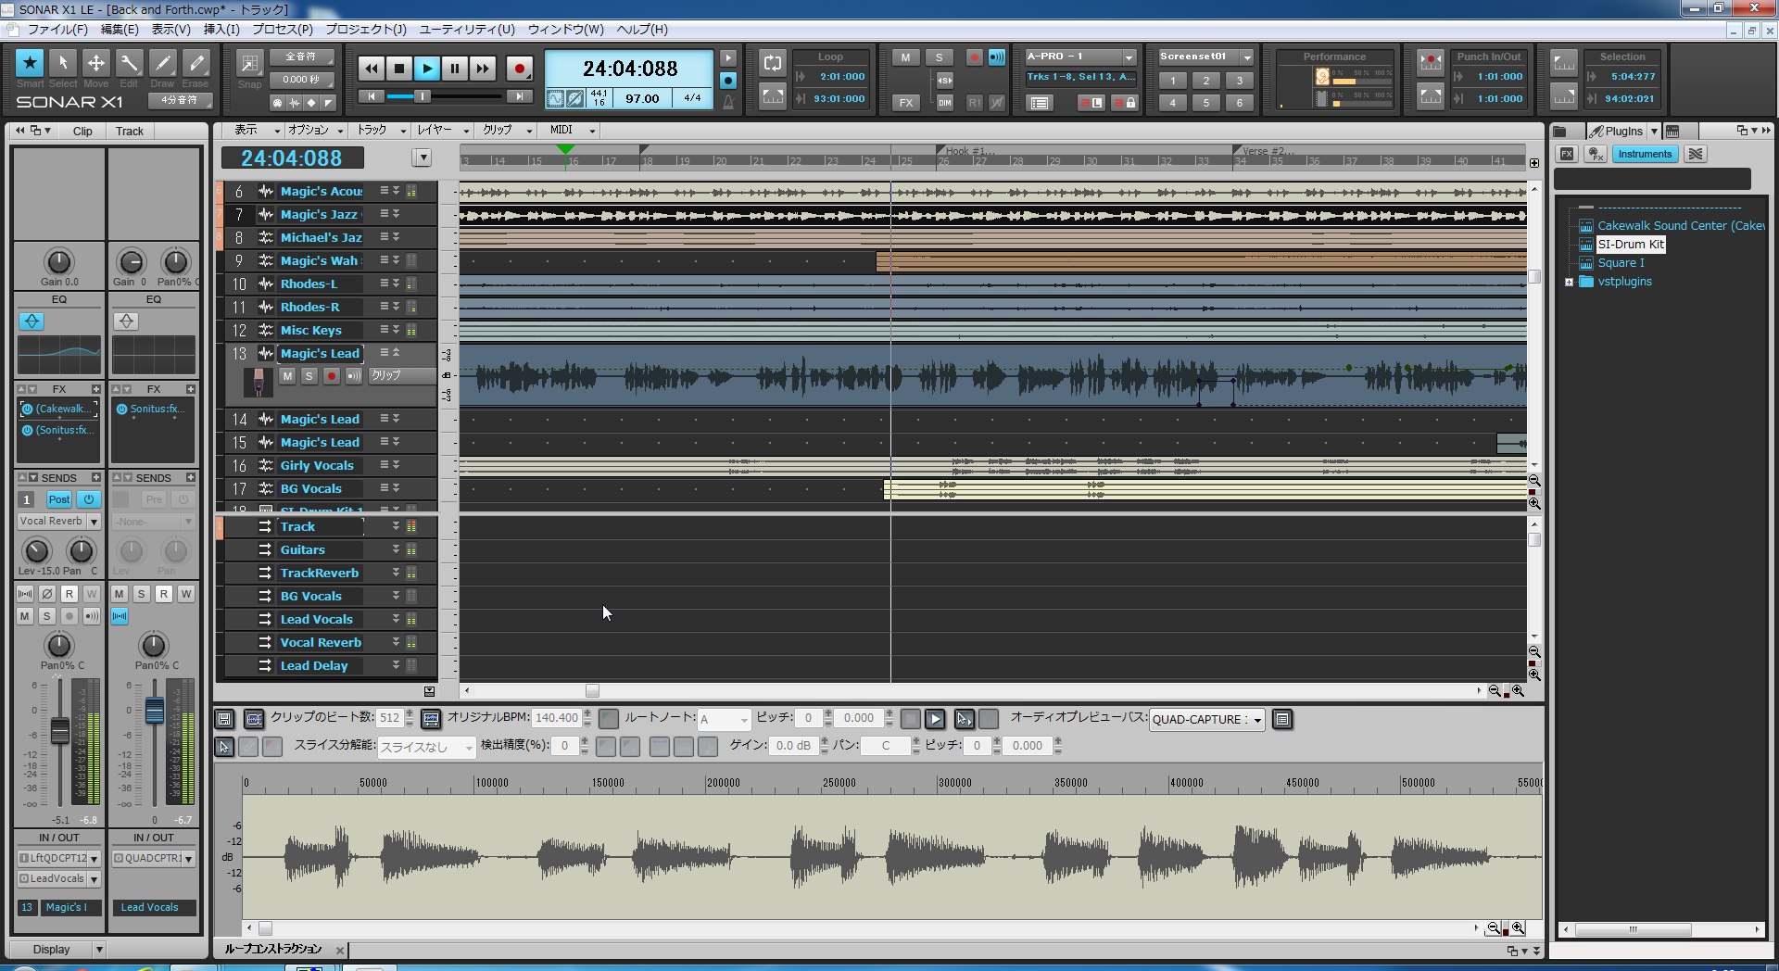1779x971 pixels.
Task: Select screenset button 3
Action: [1240, 81]
